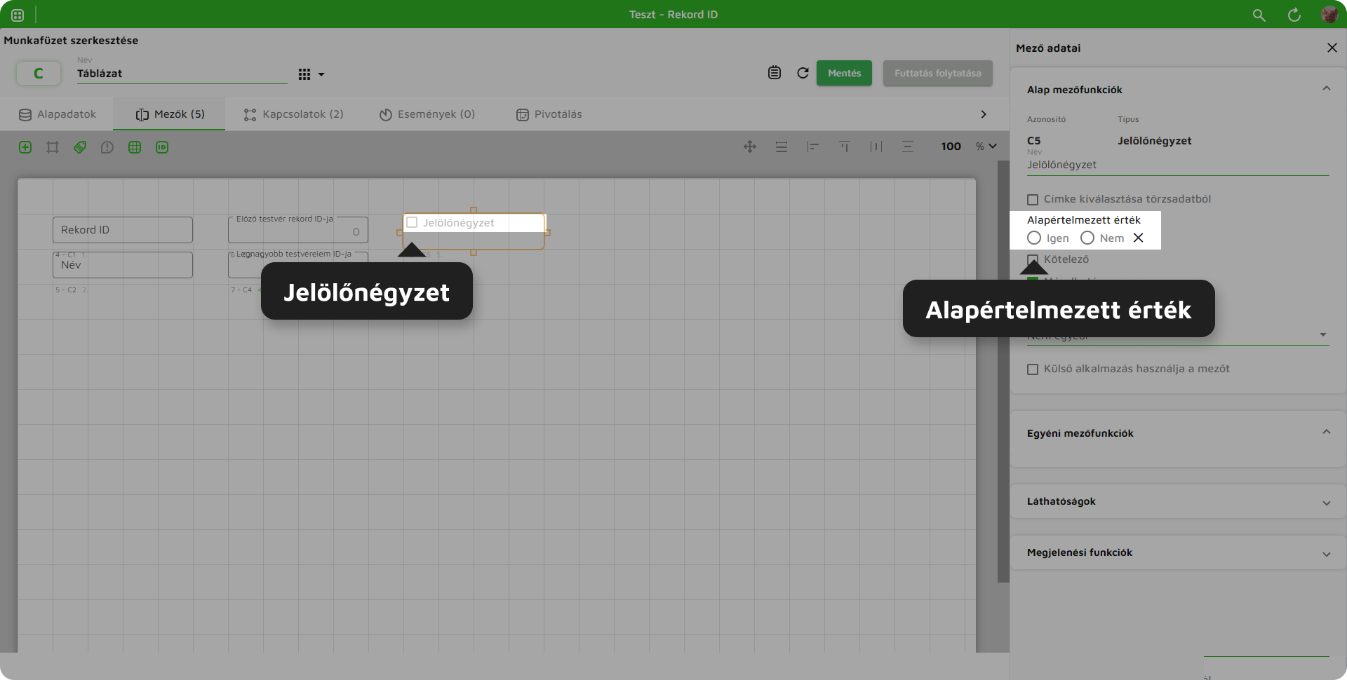Click the equal-height rows icon

click(x=782, y=147)
